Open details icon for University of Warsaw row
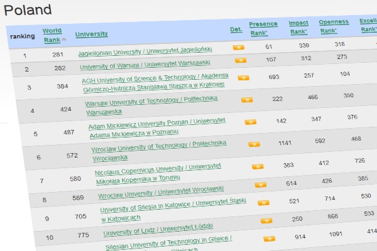377x251 pixels. click(x=241, y=60)
